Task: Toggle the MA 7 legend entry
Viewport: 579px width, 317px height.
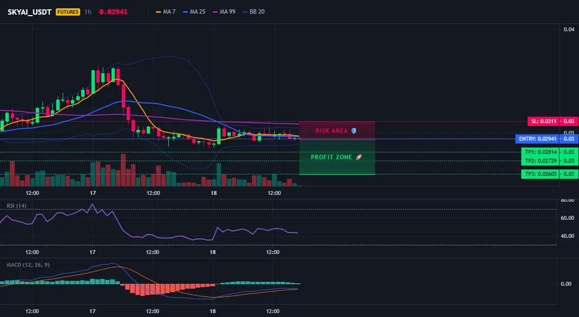Action: (166, 12)
